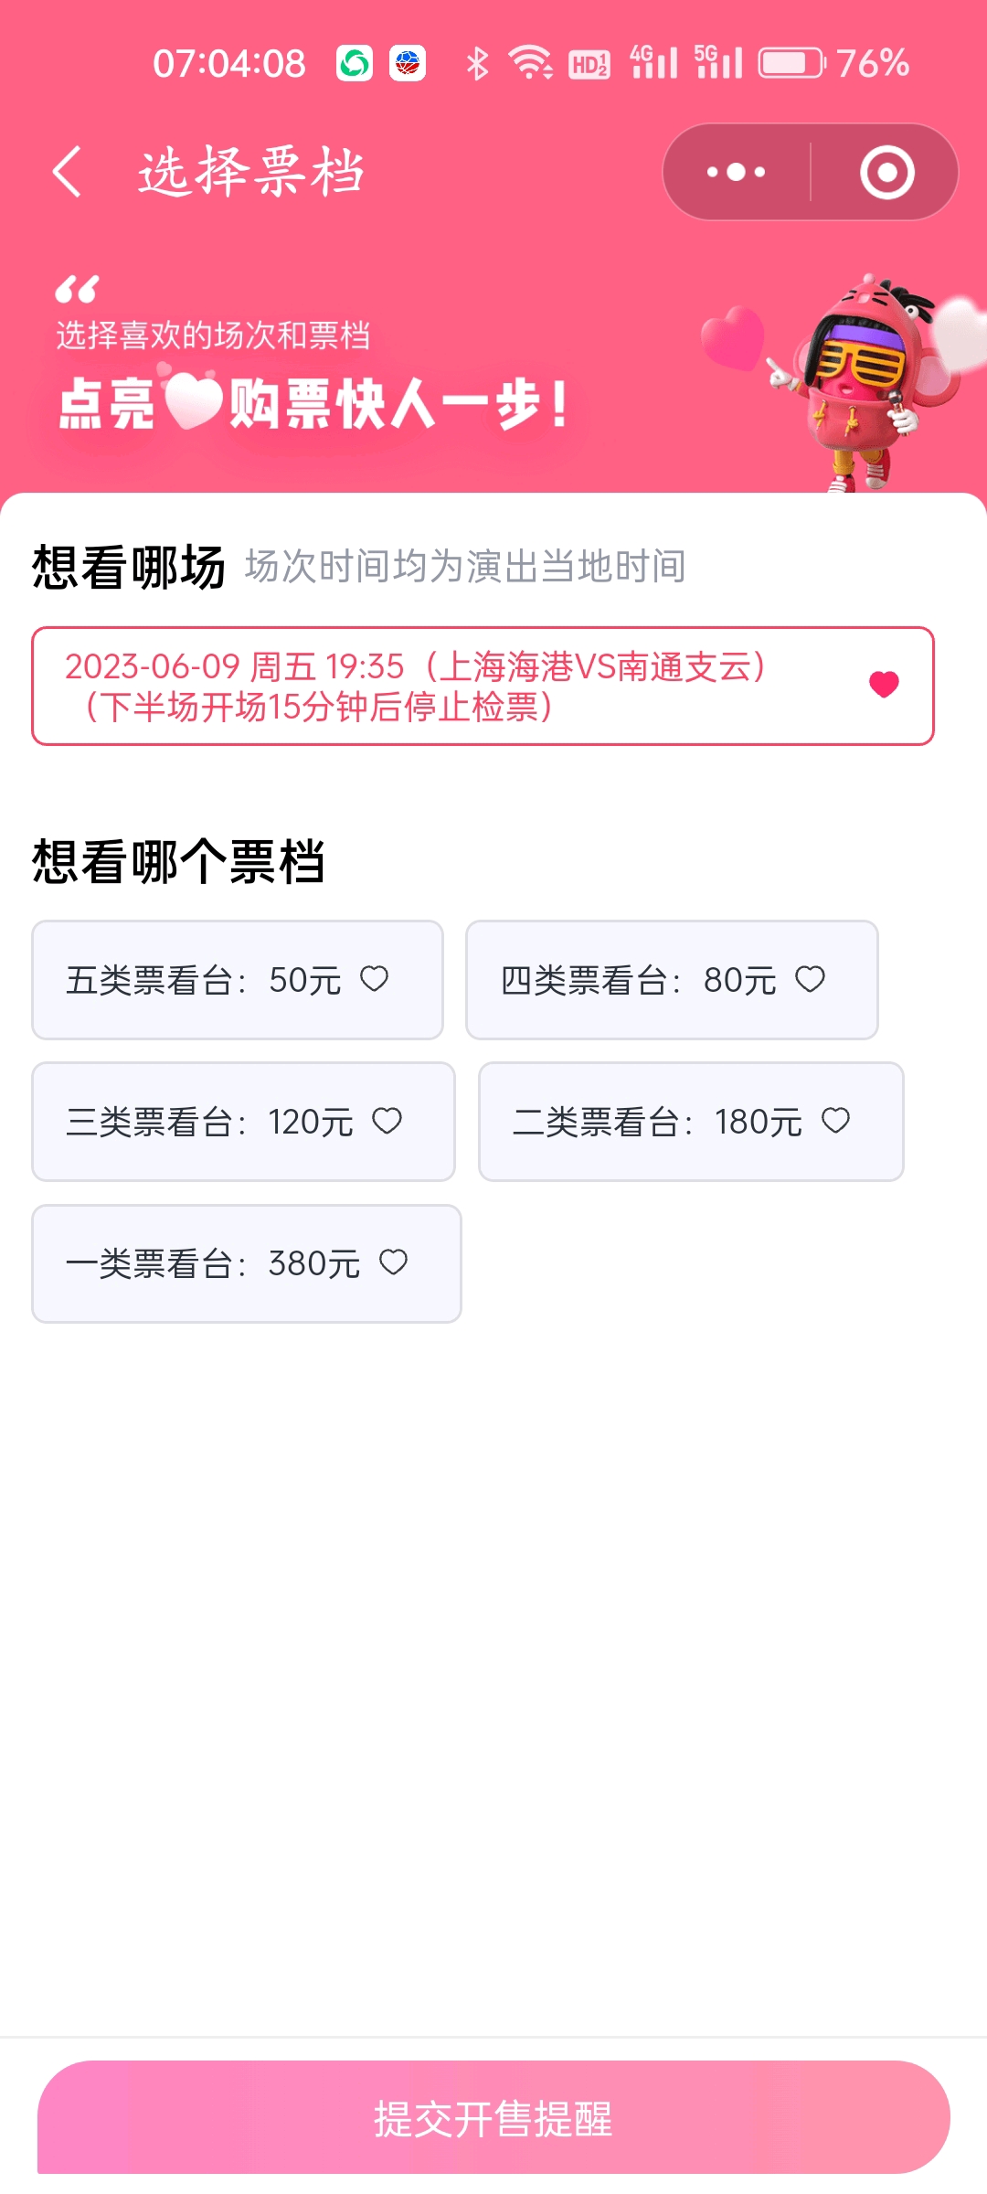Choose the 一类票看台 380元 ticket tier

(247, 1263)
